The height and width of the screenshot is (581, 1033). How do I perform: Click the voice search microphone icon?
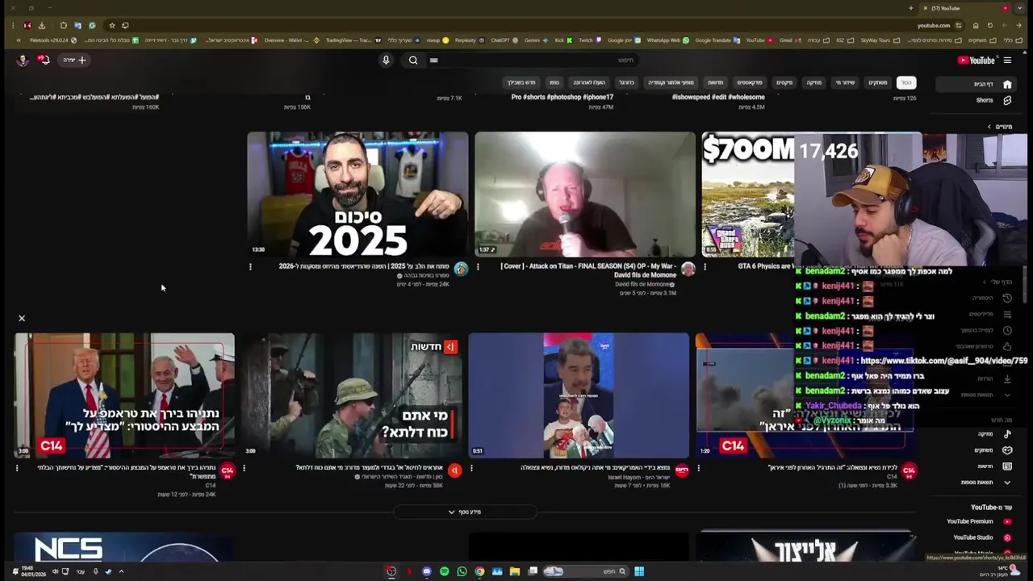[x=386, y=60]
